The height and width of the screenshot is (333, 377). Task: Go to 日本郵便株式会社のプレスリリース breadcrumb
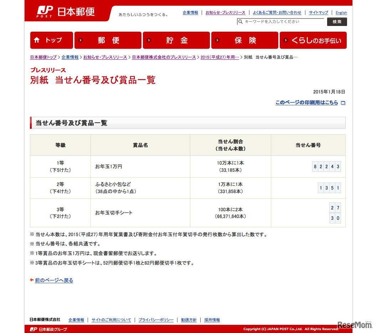point(164,57)
